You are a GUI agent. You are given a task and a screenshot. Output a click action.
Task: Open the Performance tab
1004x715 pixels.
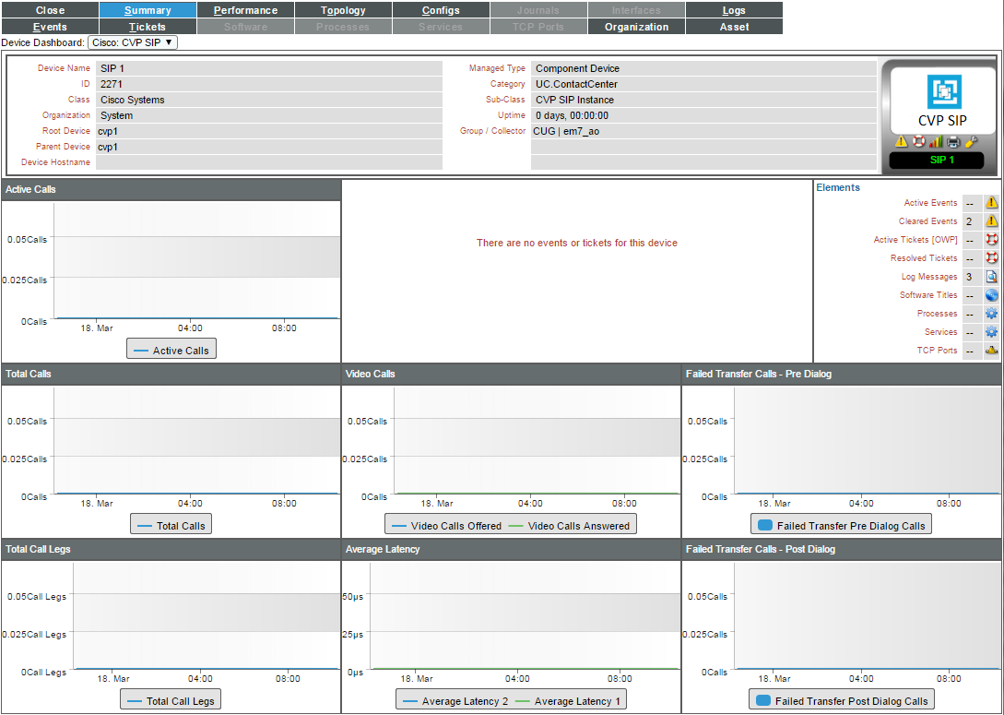tap(246, 10)
